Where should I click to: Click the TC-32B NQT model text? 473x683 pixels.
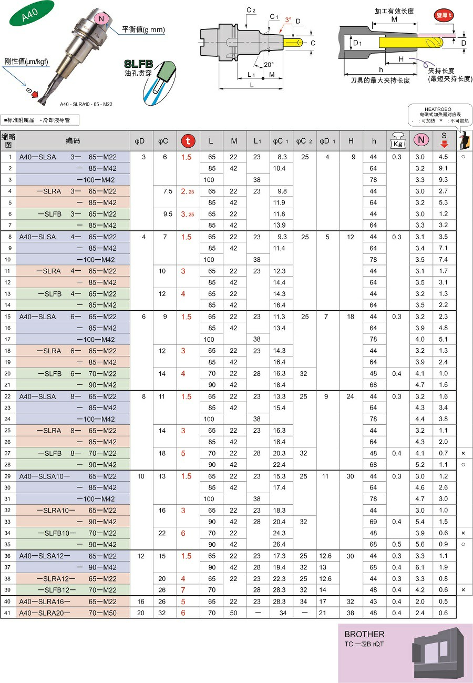click(x=364, y=644)
